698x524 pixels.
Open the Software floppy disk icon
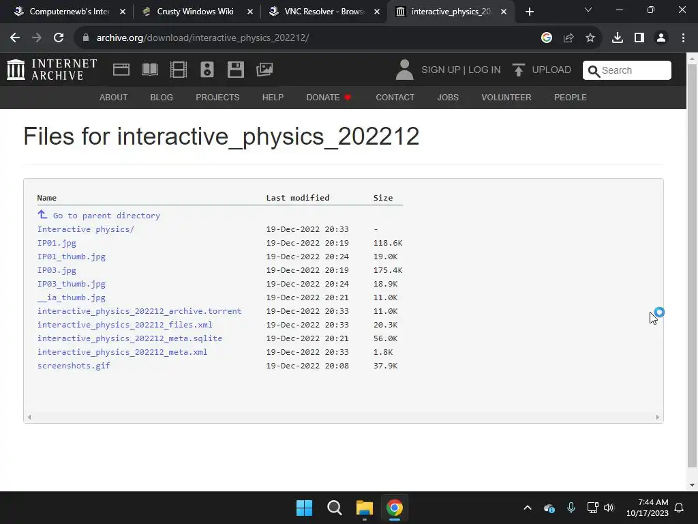tap(235, 70)
